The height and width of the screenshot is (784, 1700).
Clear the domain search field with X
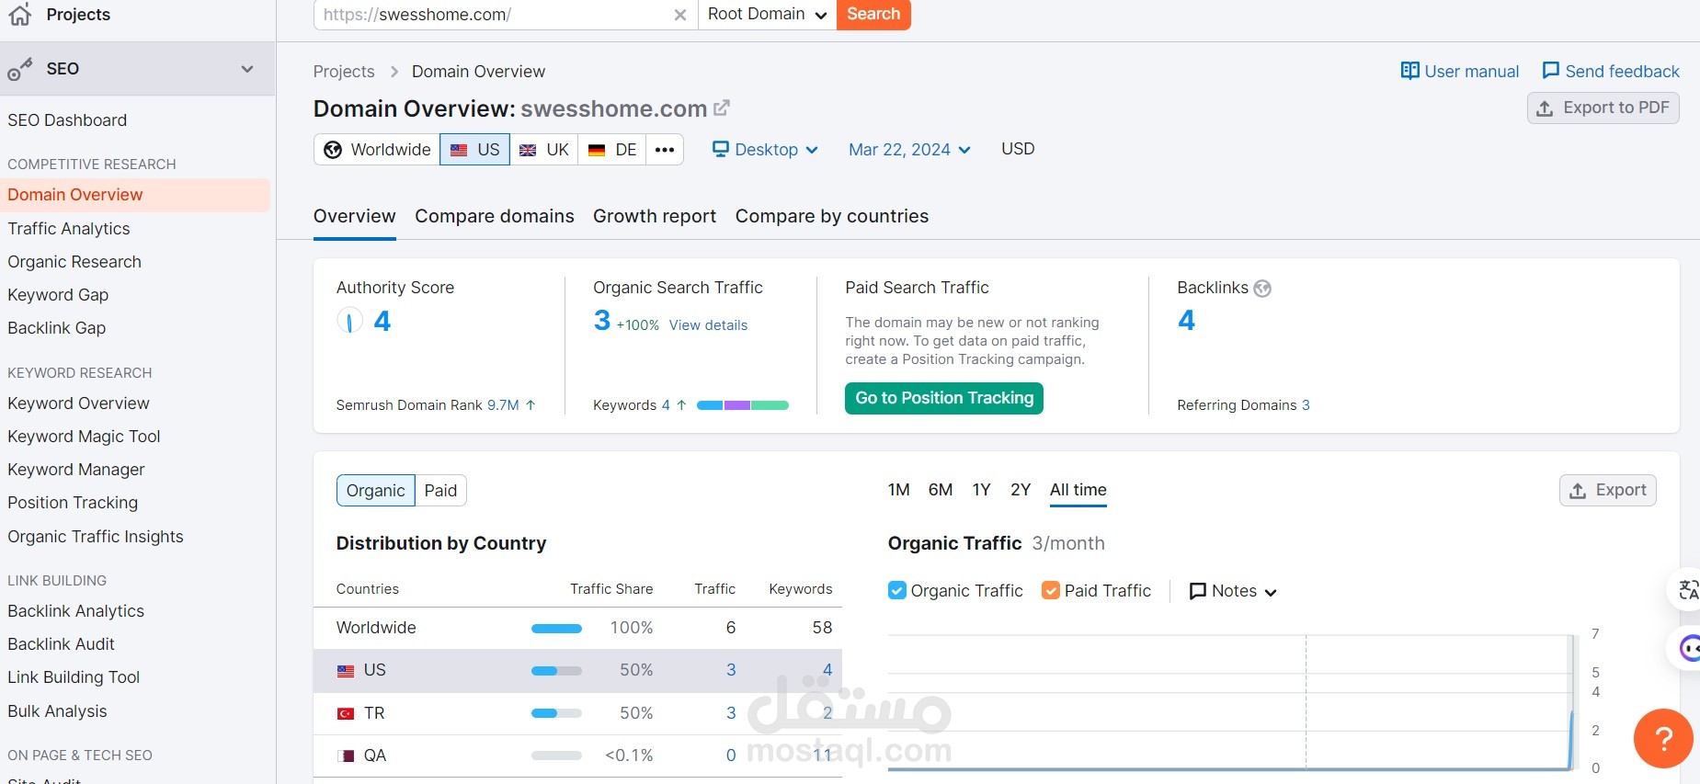point(679,15)
